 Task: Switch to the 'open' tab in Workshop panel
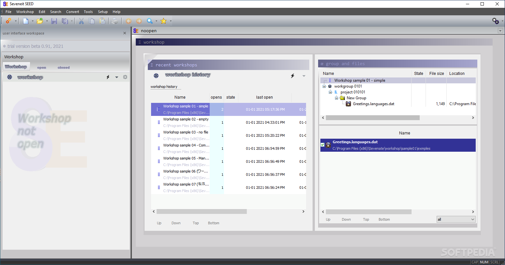[42, 67]
